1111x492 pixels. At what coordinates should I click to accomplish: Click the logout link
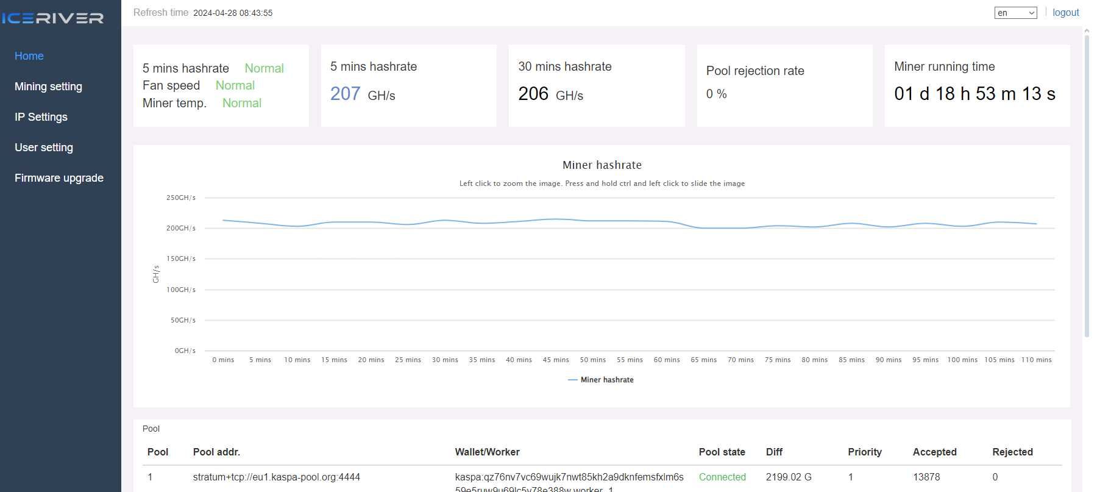[1065, 12]
